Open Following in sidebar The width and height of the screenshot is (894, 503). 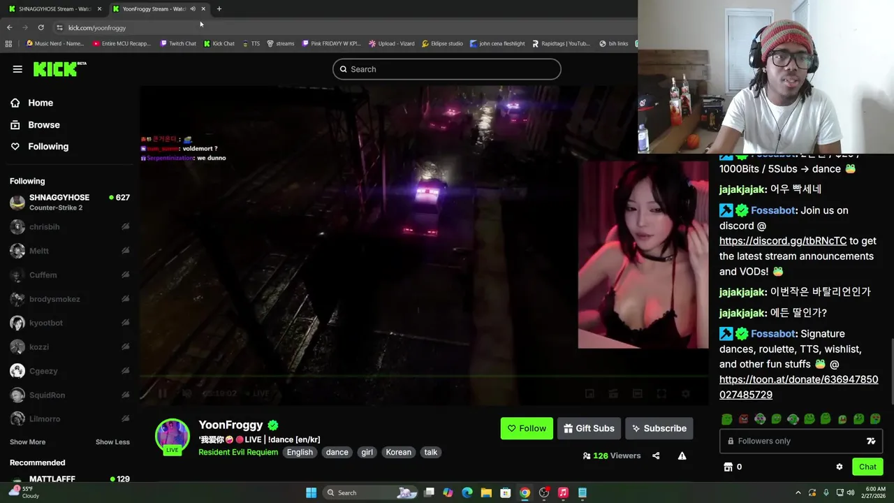[48, 147]
